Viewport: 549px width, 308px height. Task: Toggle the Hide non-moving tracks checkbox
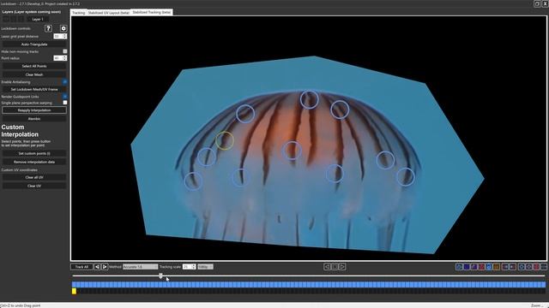pyautogui.click(x=65, y=51)
